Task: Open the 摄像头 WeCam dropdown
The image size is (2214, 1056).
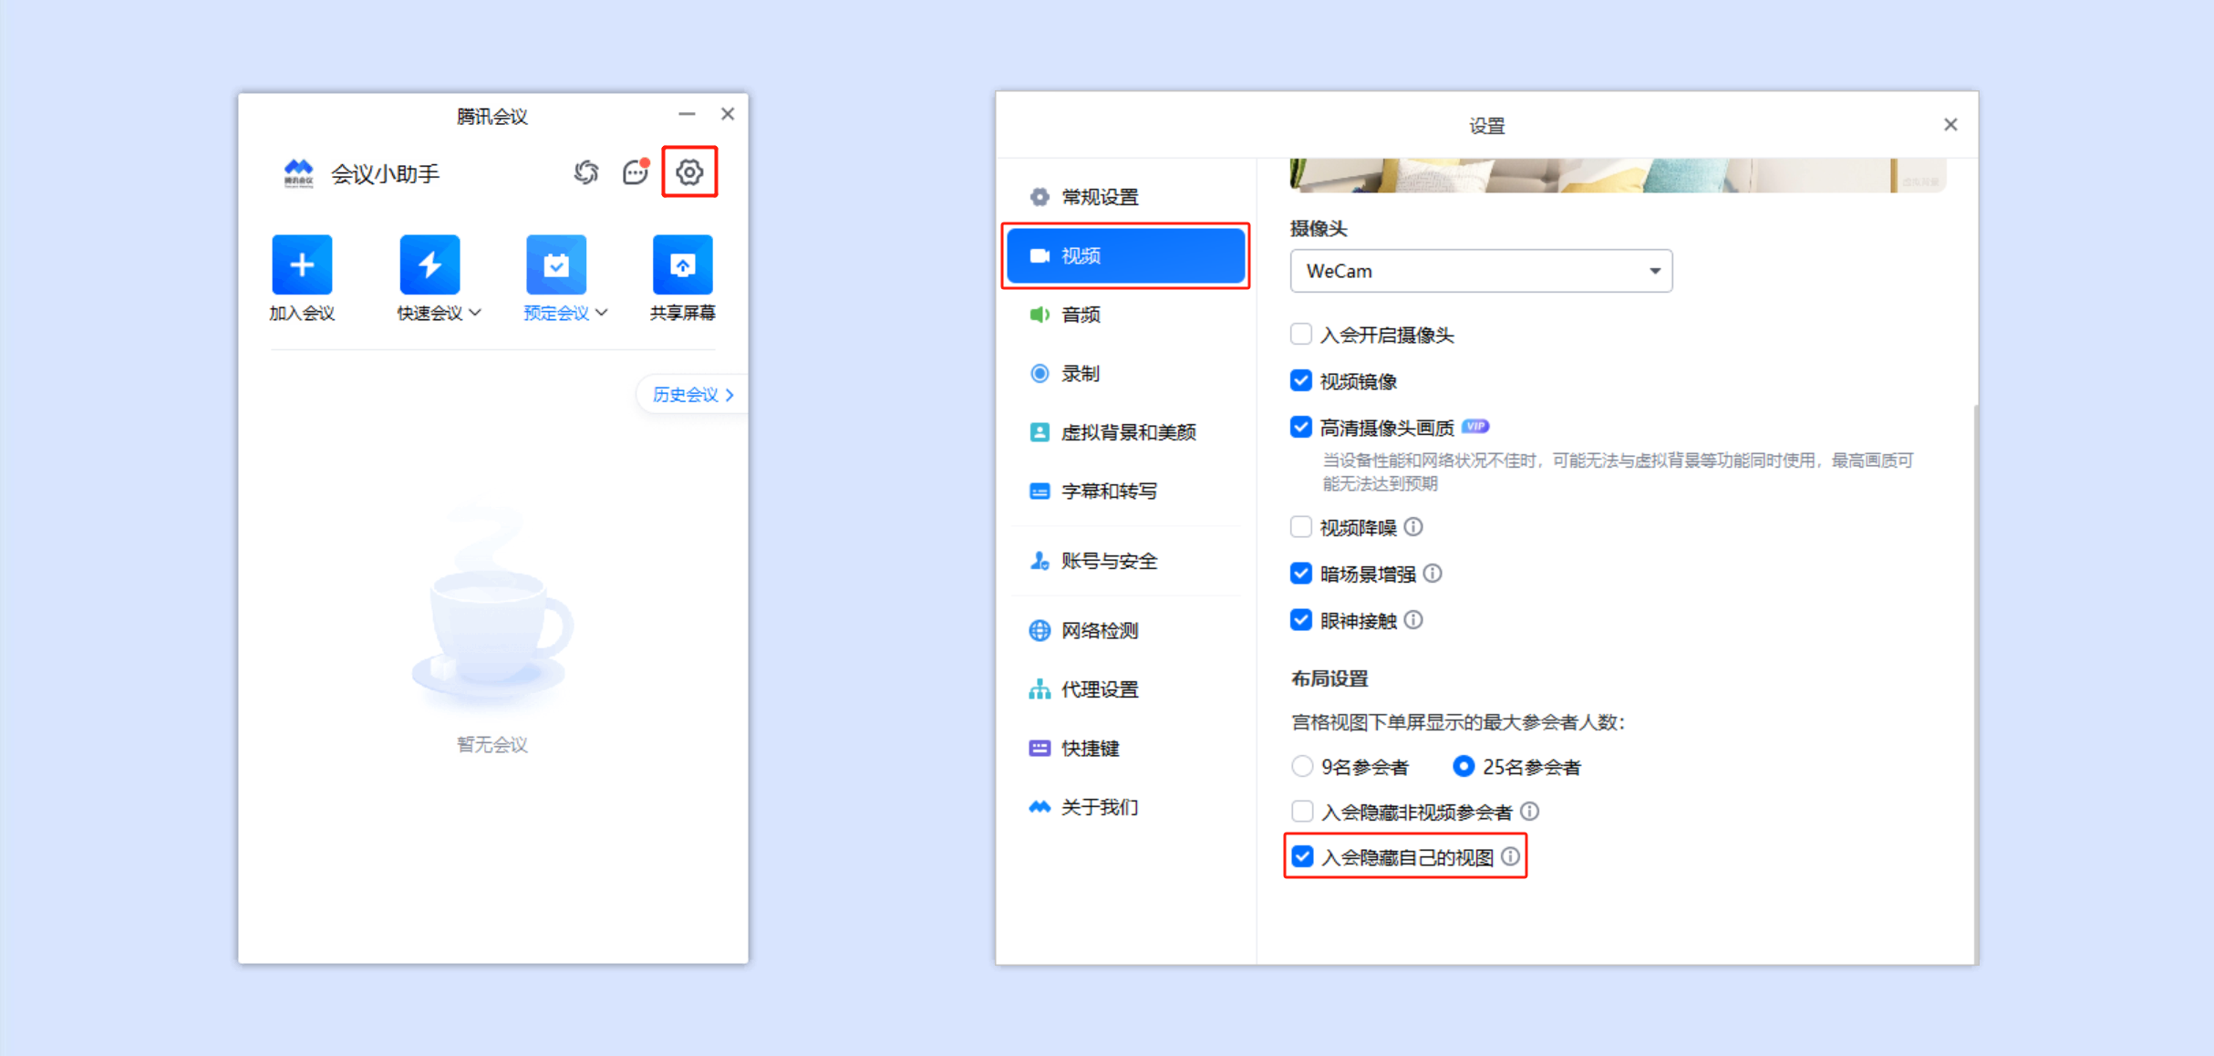Action: (1481, 271)
